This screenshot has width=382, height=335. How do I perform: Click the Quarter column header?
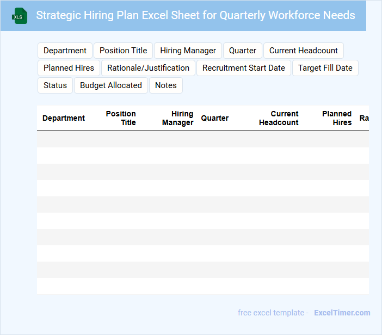click(215, 118)
